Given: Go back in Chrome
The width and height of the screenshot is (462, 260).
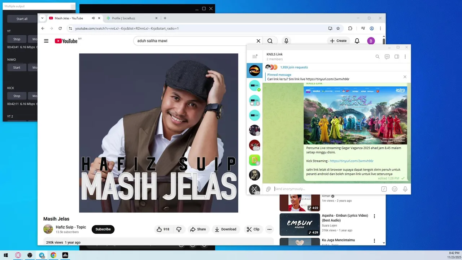Looking at the screenshot, I should pyautogui.click(x=43, y=28).
